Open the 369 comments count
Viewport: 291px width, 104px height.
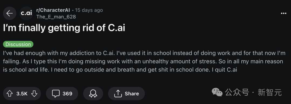coord(67,93)
